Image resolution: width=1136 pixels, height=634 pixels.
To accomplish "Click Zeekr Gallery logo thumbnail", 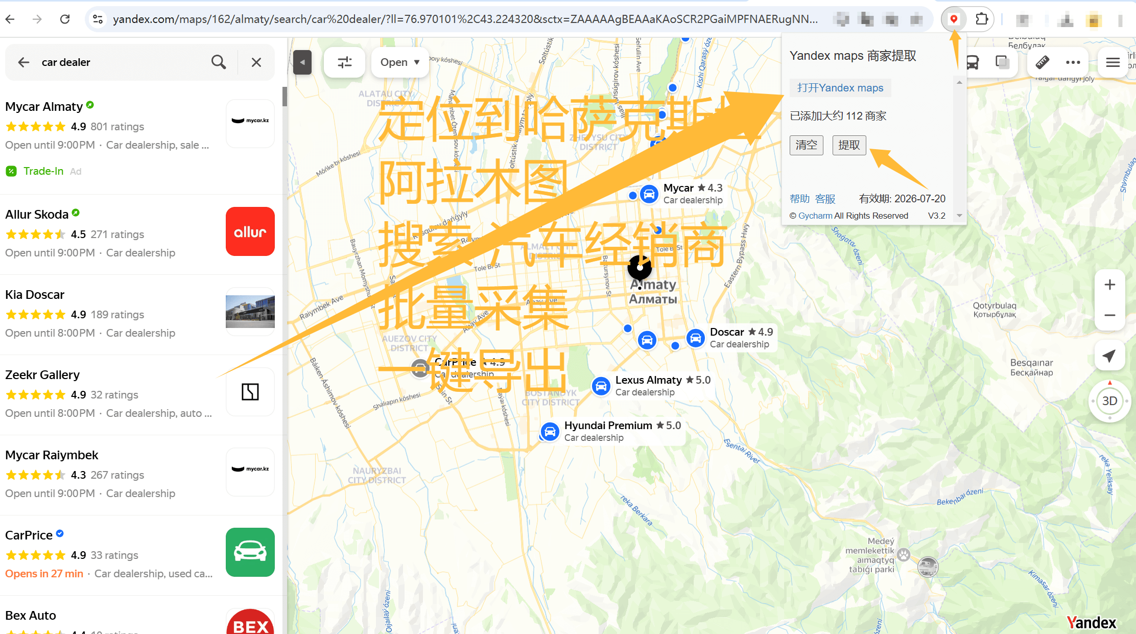I will click(250, 392).
